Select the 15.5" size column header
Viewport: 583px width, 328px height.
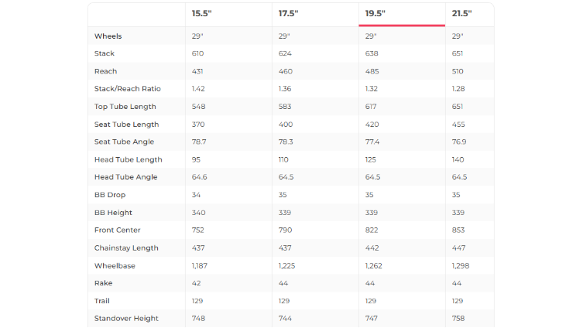click(204, 14)
